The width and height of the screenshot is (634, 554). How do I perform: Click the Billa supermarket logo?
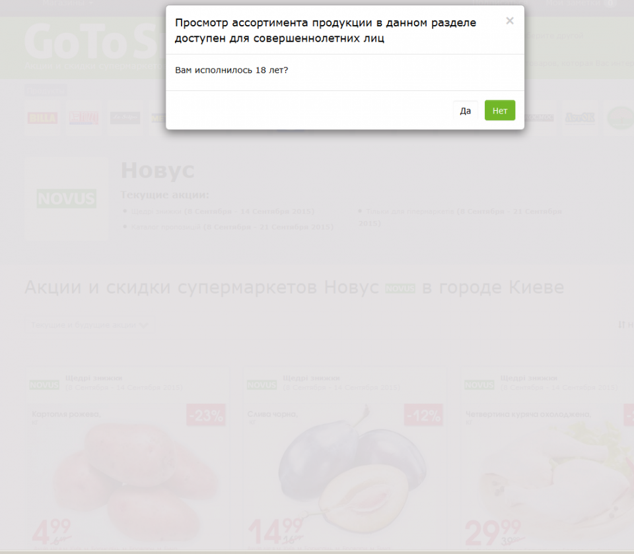(x=42, y=118)
